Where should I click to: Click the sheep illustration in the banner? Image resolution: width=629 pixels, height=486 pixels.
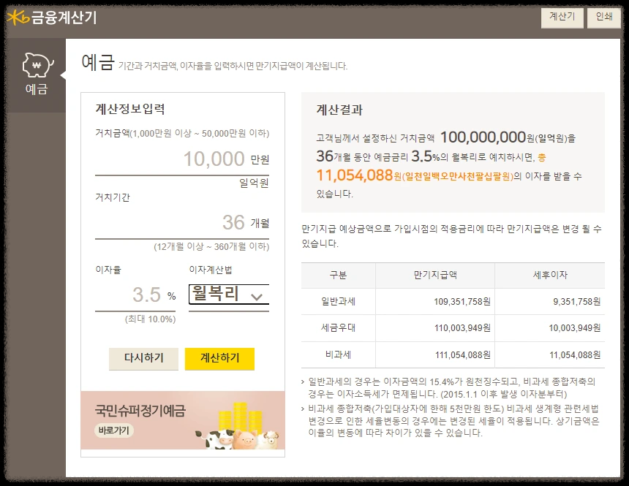(x=270, y=438)
